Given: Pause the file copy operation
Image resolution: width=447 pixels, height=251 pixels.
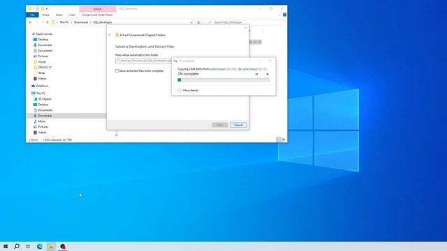Looking at the screenshot, I should pyautogui.click(x=256, y=75).
